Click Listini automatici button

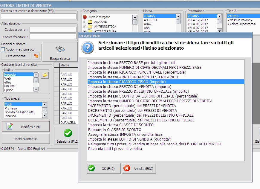click(x=26, y=139)
